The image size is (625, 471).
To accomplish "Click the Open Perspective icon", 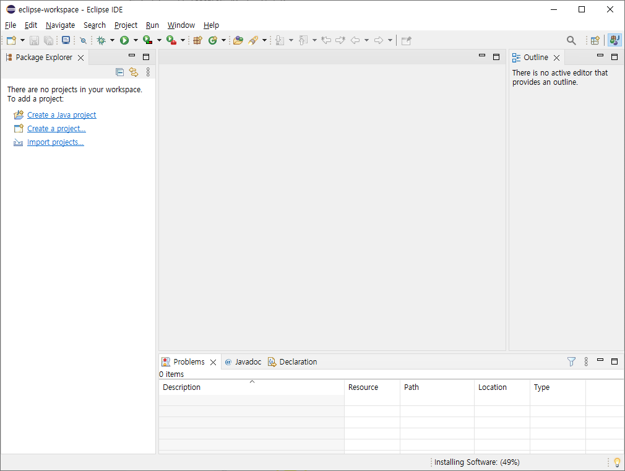I will 595,40.
